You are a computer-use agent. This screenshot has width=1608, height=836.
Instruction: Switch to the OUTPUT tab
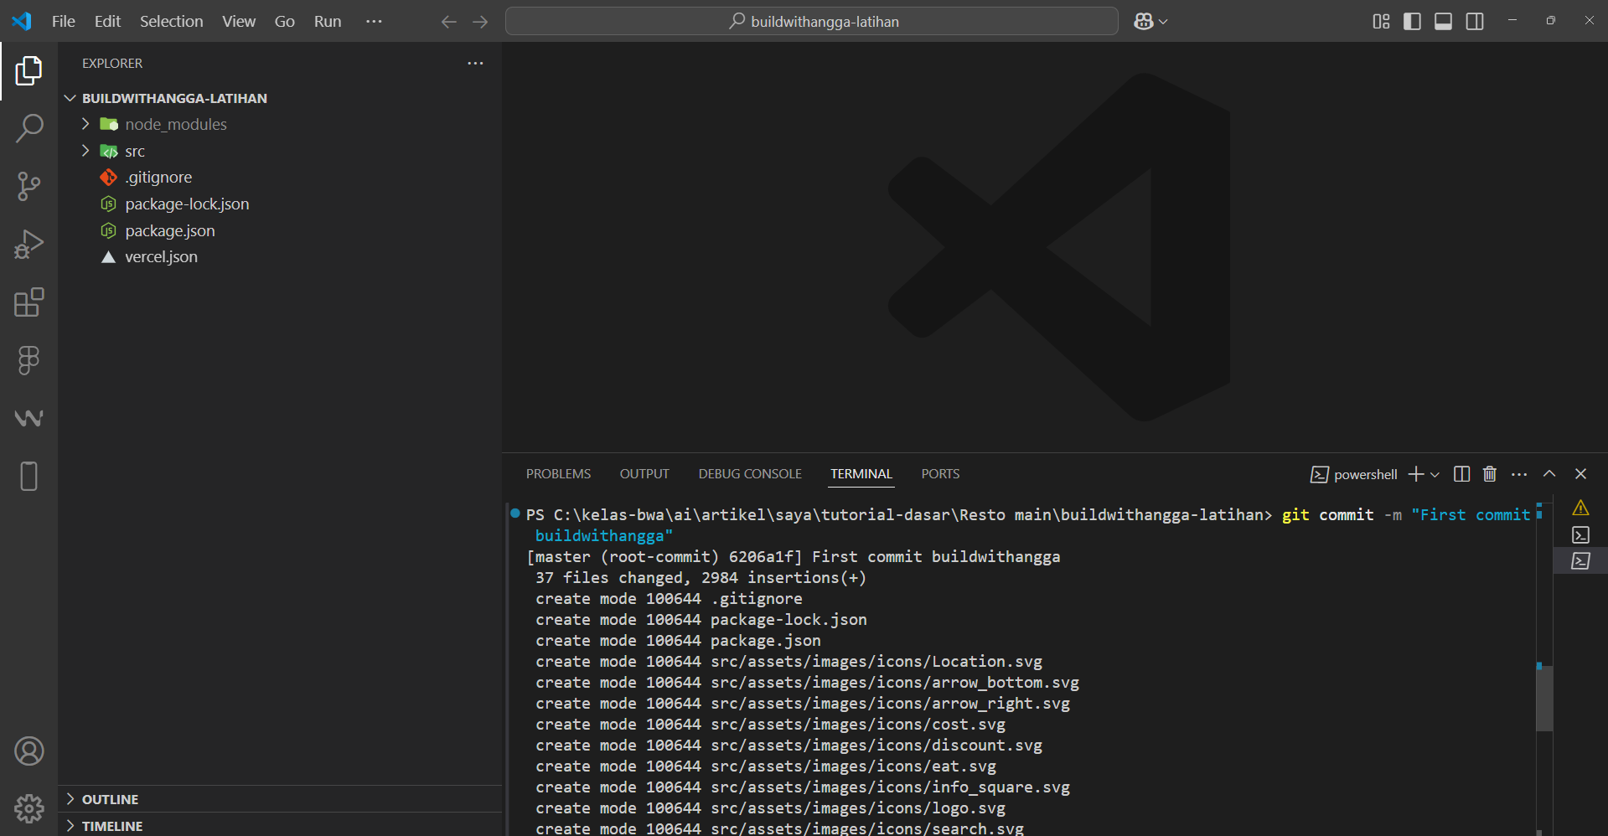(x=644, y=474)
